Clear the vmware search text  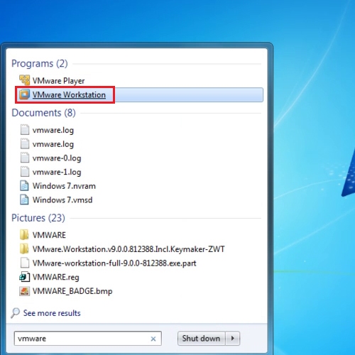coord(153,339)
